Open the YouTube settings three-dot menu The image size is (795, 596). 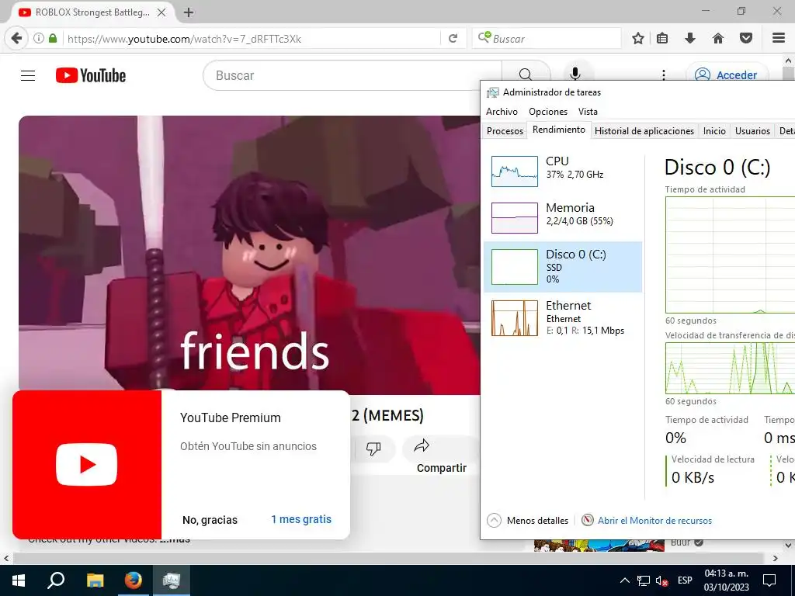point(663,75)
